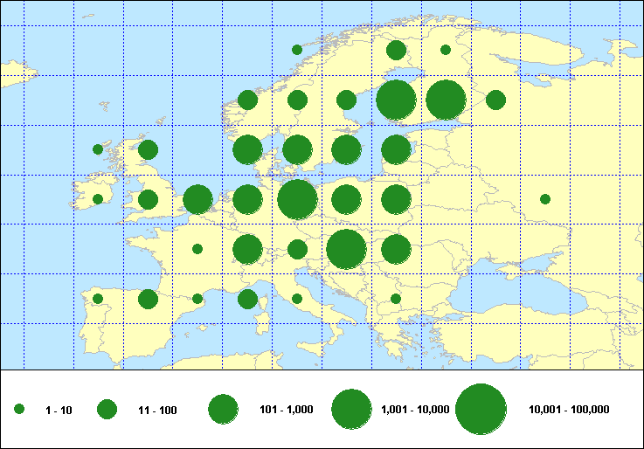644x449 pixels.
Task: Select the largest circle over southern Finland
Action: [396, 100]
